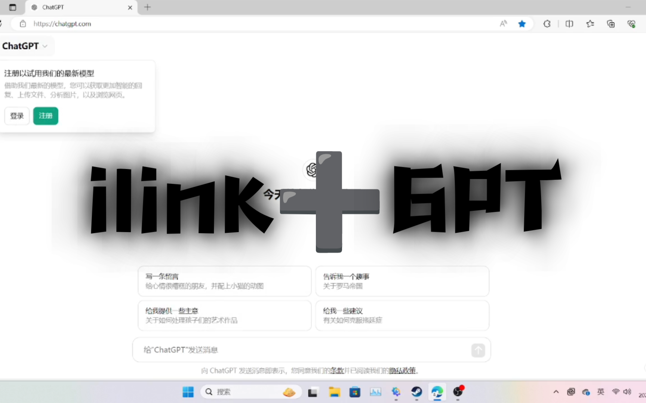Screen dimensions: 646x403
Task: Switch the 英 input method indicator
Action: click(x=601, y=392)
